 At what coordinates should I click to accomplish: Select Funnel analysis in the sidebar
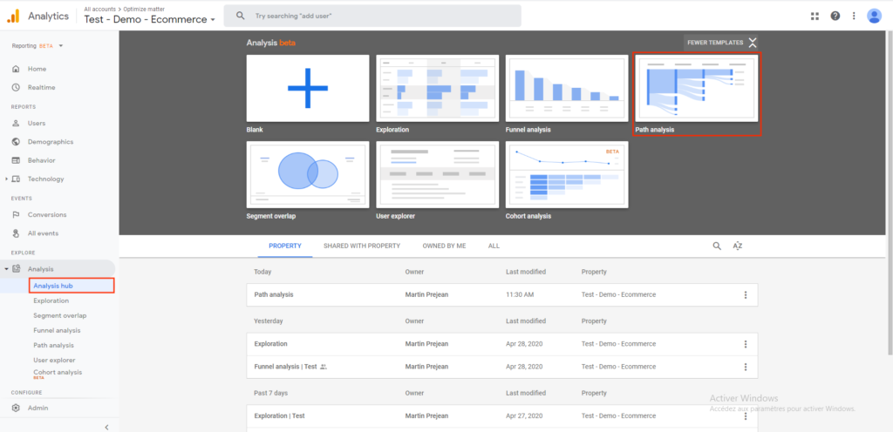pos(57,330)
